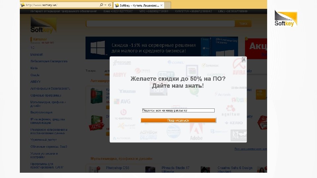The height and width of the screenshot is (178, 317).
Task: Close the discount subscription popup
Action: coord(244,60)
